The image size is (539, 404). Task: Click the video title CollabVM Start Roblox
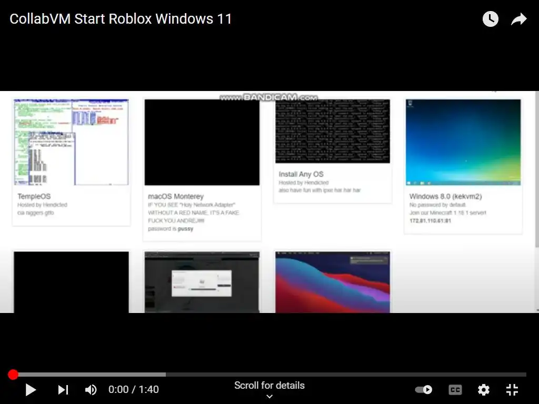pyautogui.click(x=121, y=19)
